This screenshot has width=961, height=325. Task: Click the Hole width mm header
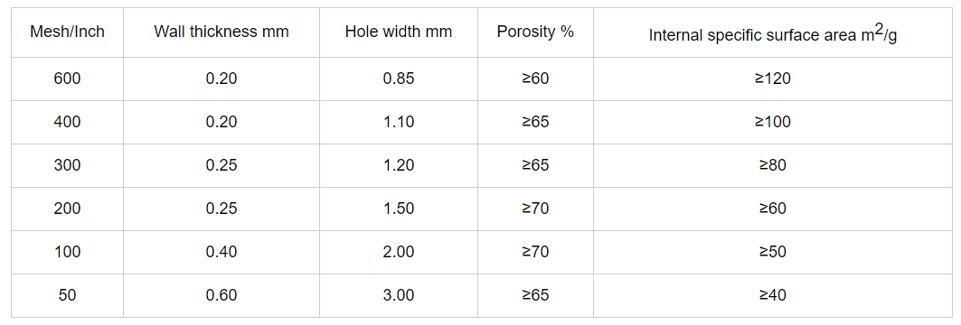click(399, 32)
